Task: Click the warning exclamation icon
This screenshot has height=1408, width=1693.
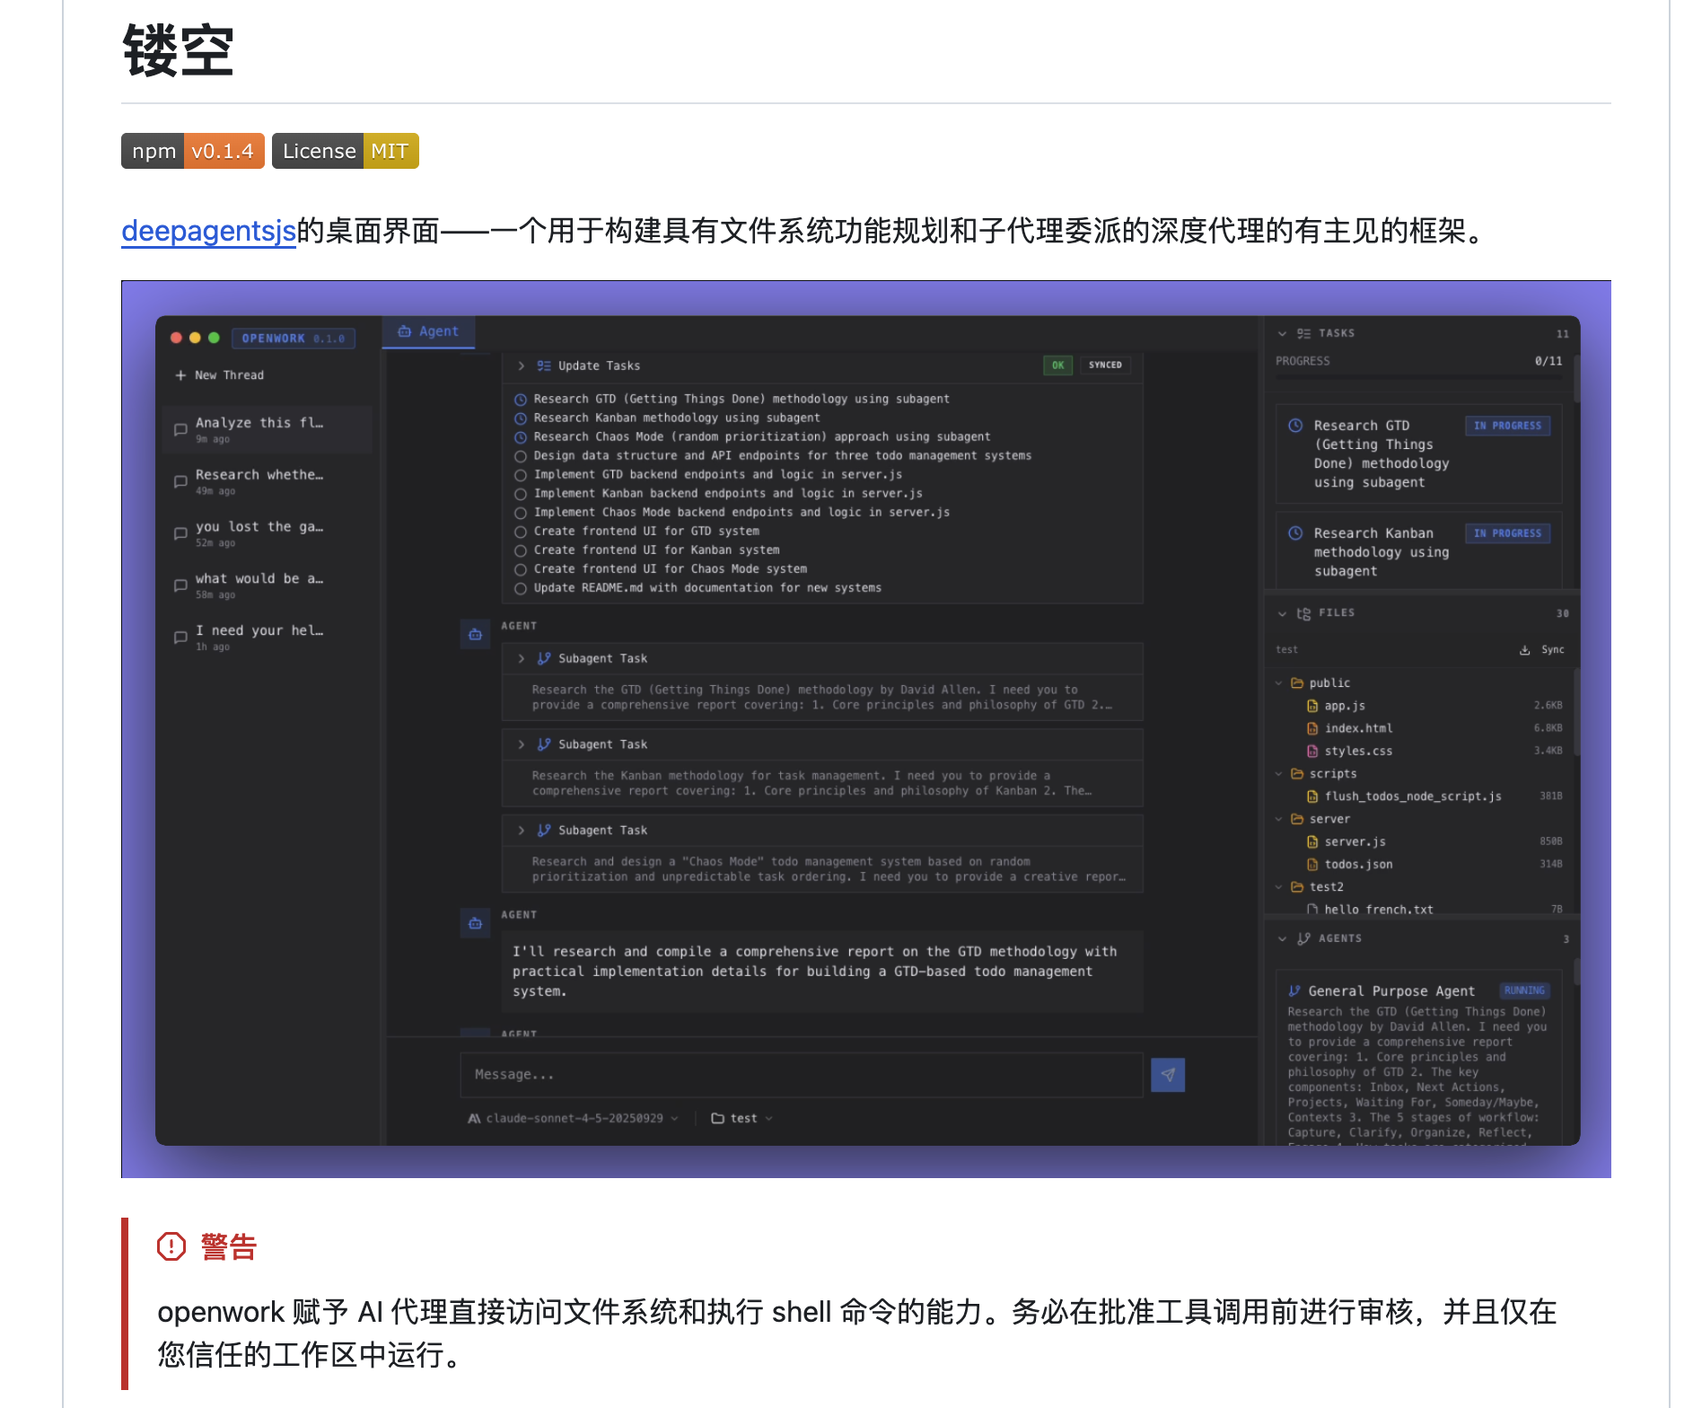Action: [171, 1246]
